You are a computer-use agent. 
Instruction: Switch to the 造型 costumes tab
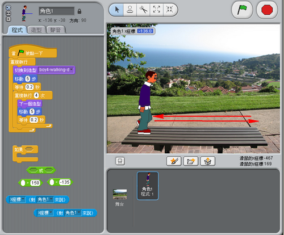click(36, 30)
